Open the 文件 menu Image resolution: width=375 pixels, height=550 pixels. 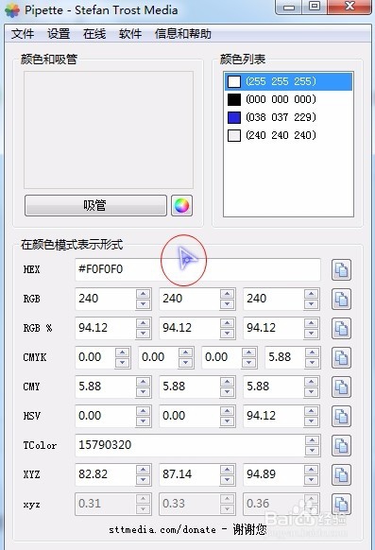click(23, 34)
